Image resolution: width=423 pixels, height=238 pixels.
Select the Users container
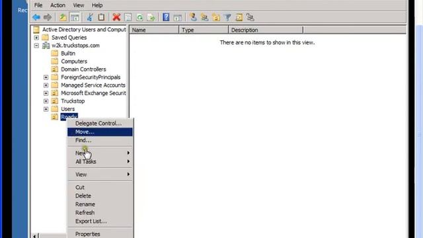(67, 109)
